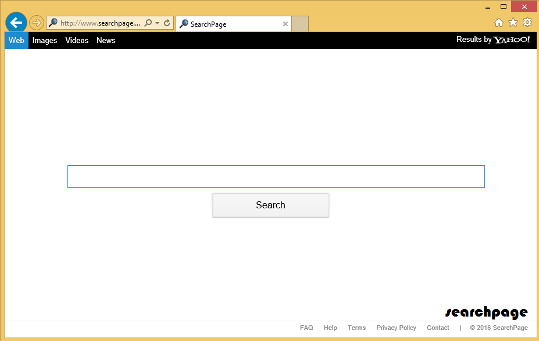
Task: Switch to the Images search tab
Action: coord(45,41)
